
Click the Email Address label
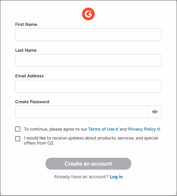pos(29,76)
